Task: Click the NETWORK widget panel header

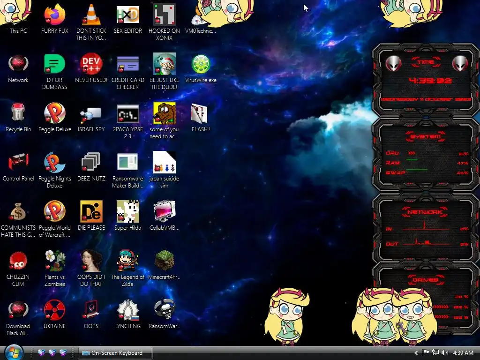Action: click(425, 212)
